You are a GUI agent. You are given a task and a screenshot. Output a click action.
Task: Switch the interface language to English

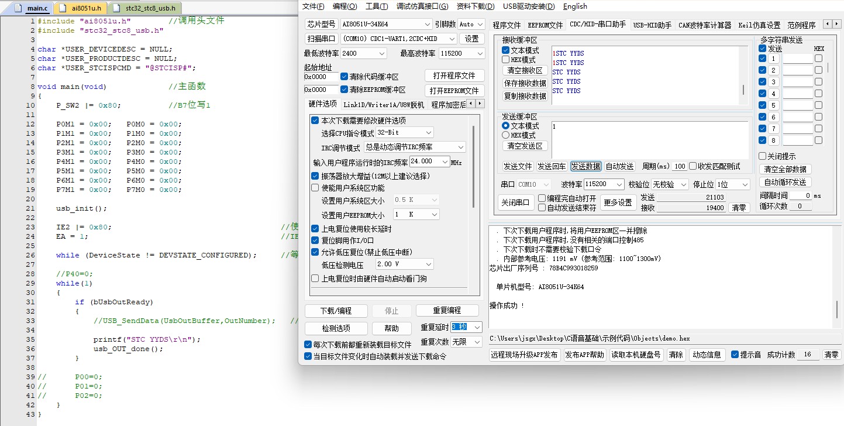point(575,6)
